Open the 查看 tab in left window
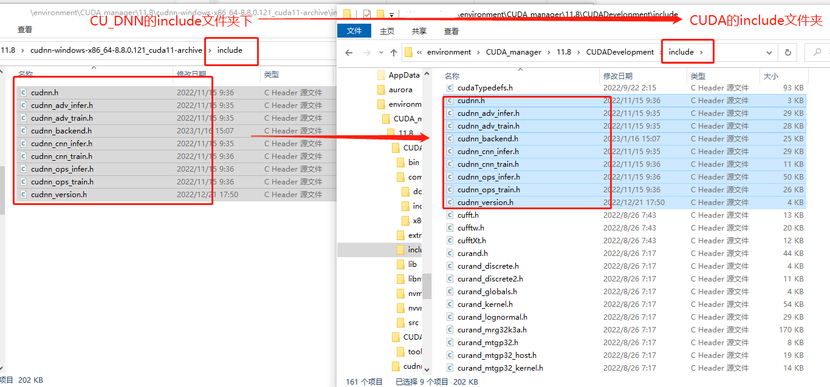 [x=25, y=29]
